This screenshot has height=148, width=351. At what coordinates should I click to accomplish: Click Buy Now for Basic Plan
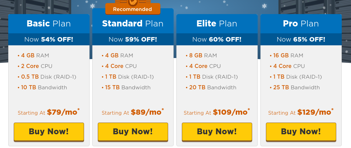pos(49,132)
